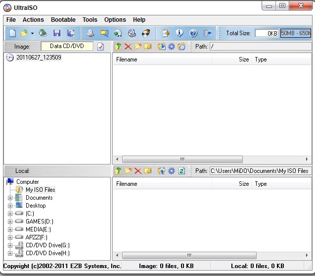Open the Help menu
Viewport: 315px width, 276px height.
point(139,20)
